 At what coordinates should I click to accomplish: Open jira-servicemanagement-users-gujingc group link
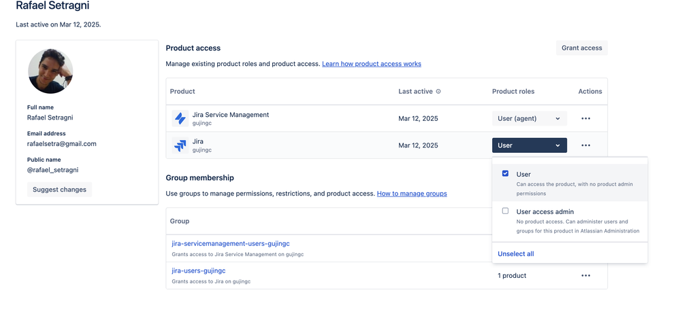click(x=231, y=244)
